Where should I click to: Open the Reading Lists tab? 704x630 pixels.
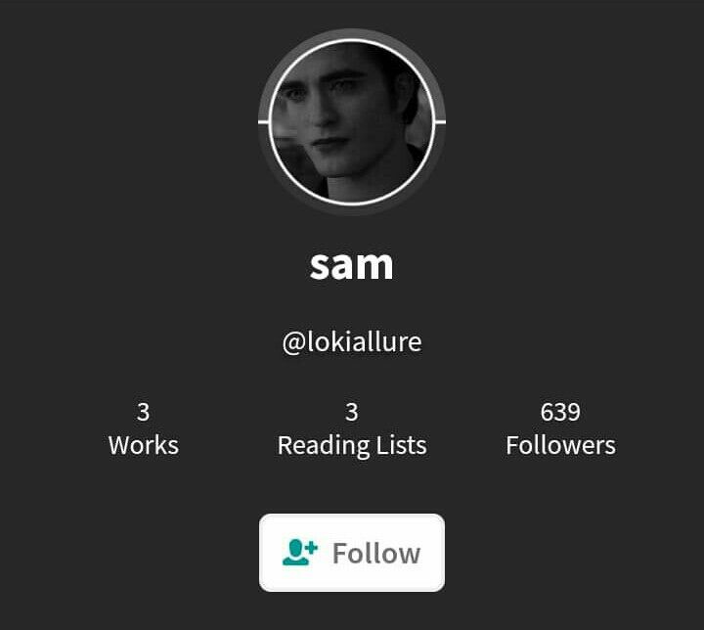pos(352,428)
